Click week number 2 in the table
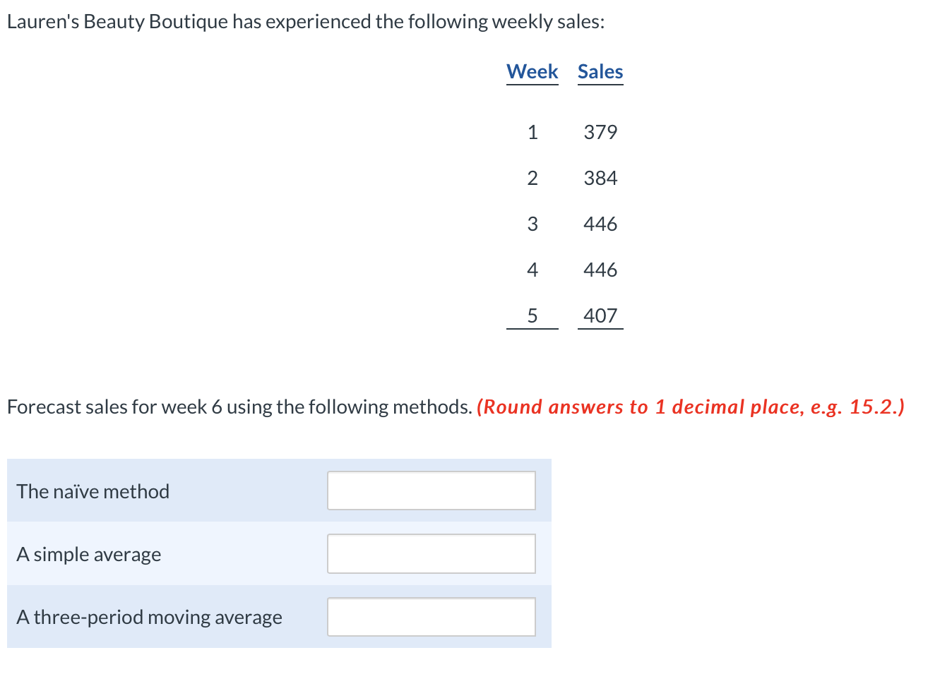Viewport: 952px width, 679px height. [532, 178]
